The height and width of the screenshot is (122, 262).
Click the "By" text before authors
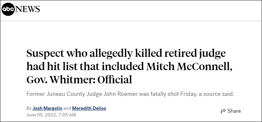pos(29,108)
